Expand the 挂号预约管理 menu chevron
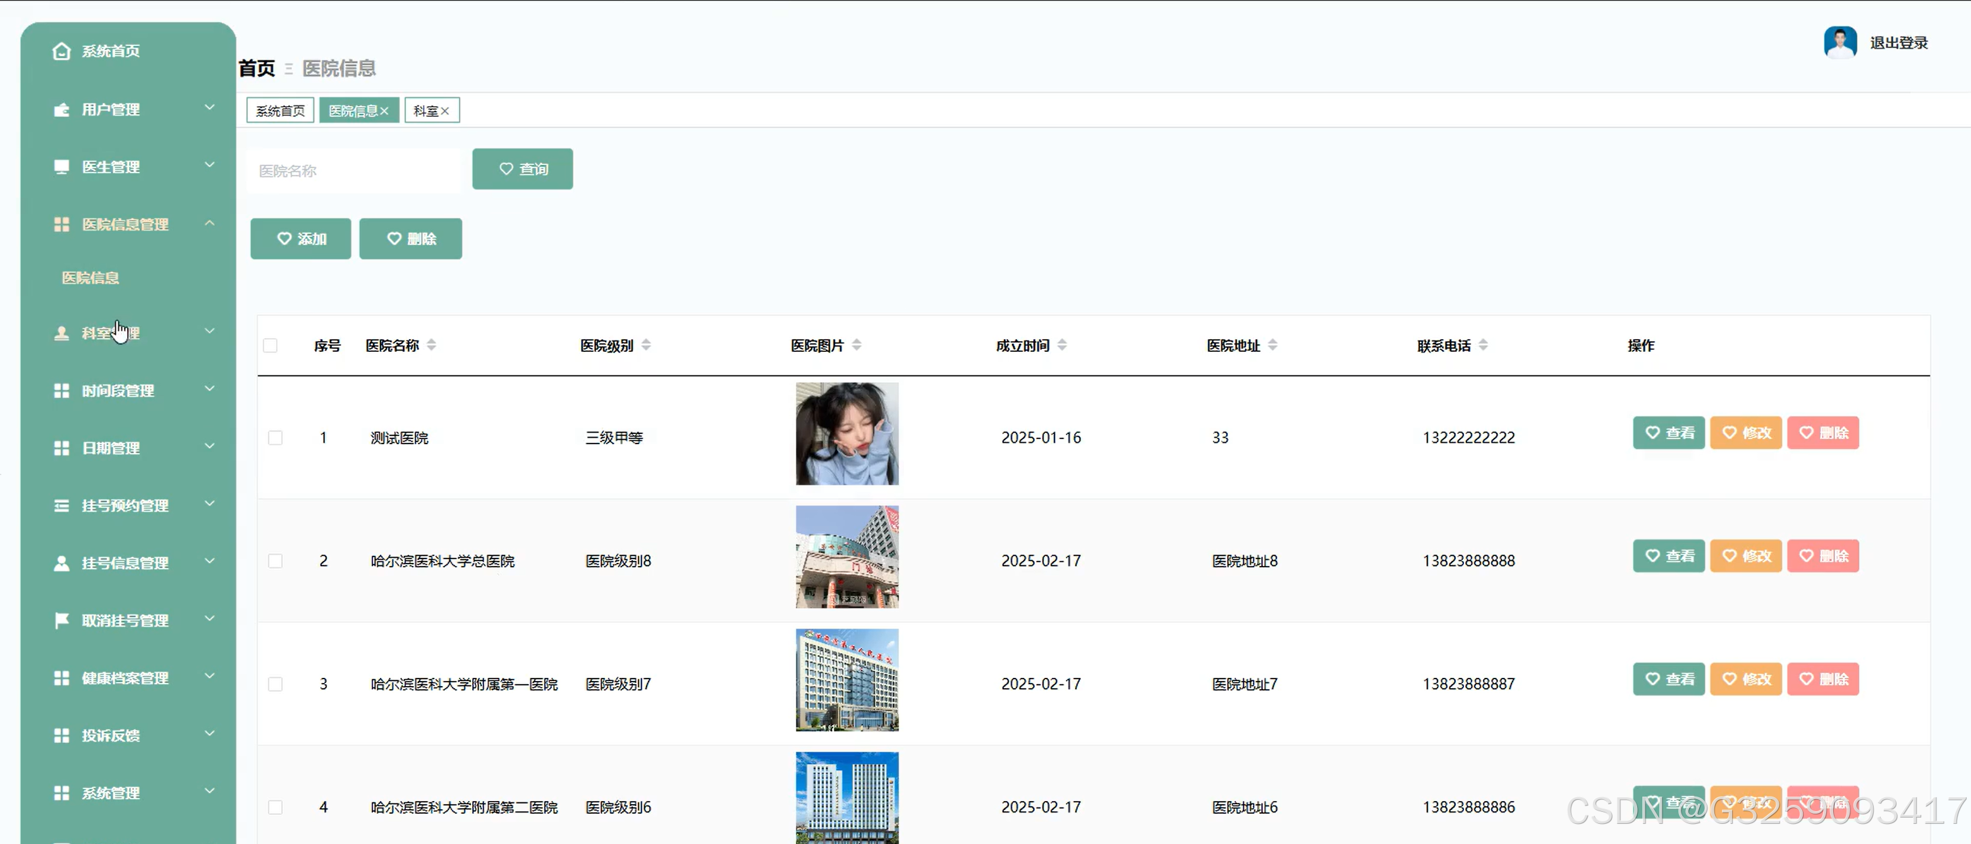This screenshot has width=1971, height=844. point(210,503)
